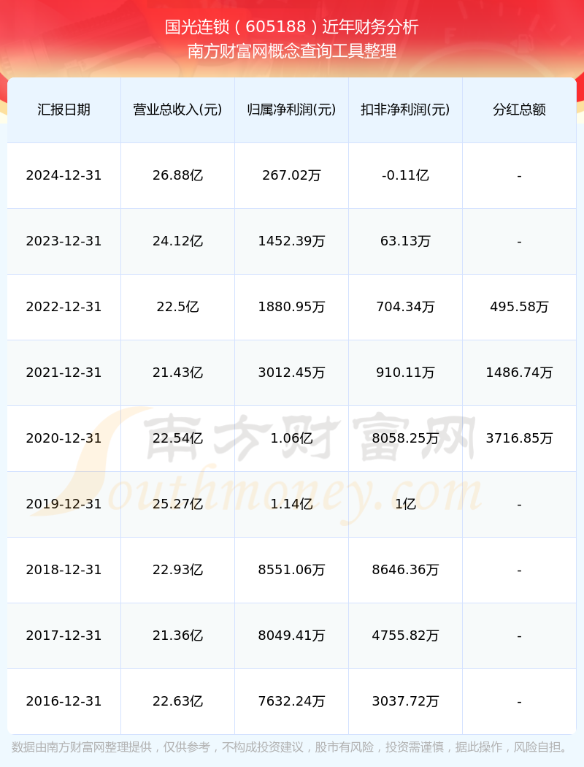Screen dimensions: 584x767
Task: Select the 分红总额 column header
Action: [520, 110]
